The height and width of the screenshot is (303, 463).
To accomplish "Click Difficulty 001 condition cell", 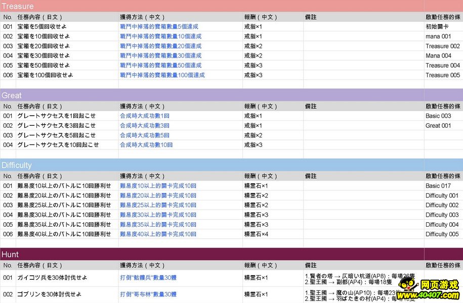I will click(x=443, y=195).
